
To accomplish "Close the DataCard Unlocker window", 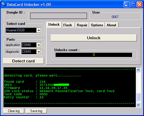I will pos(139,5).
